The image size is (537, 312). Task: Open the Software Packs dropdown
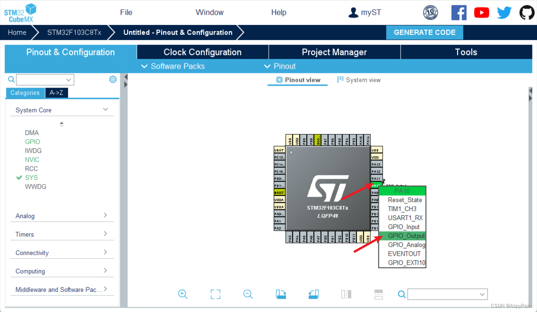point(173,66)
